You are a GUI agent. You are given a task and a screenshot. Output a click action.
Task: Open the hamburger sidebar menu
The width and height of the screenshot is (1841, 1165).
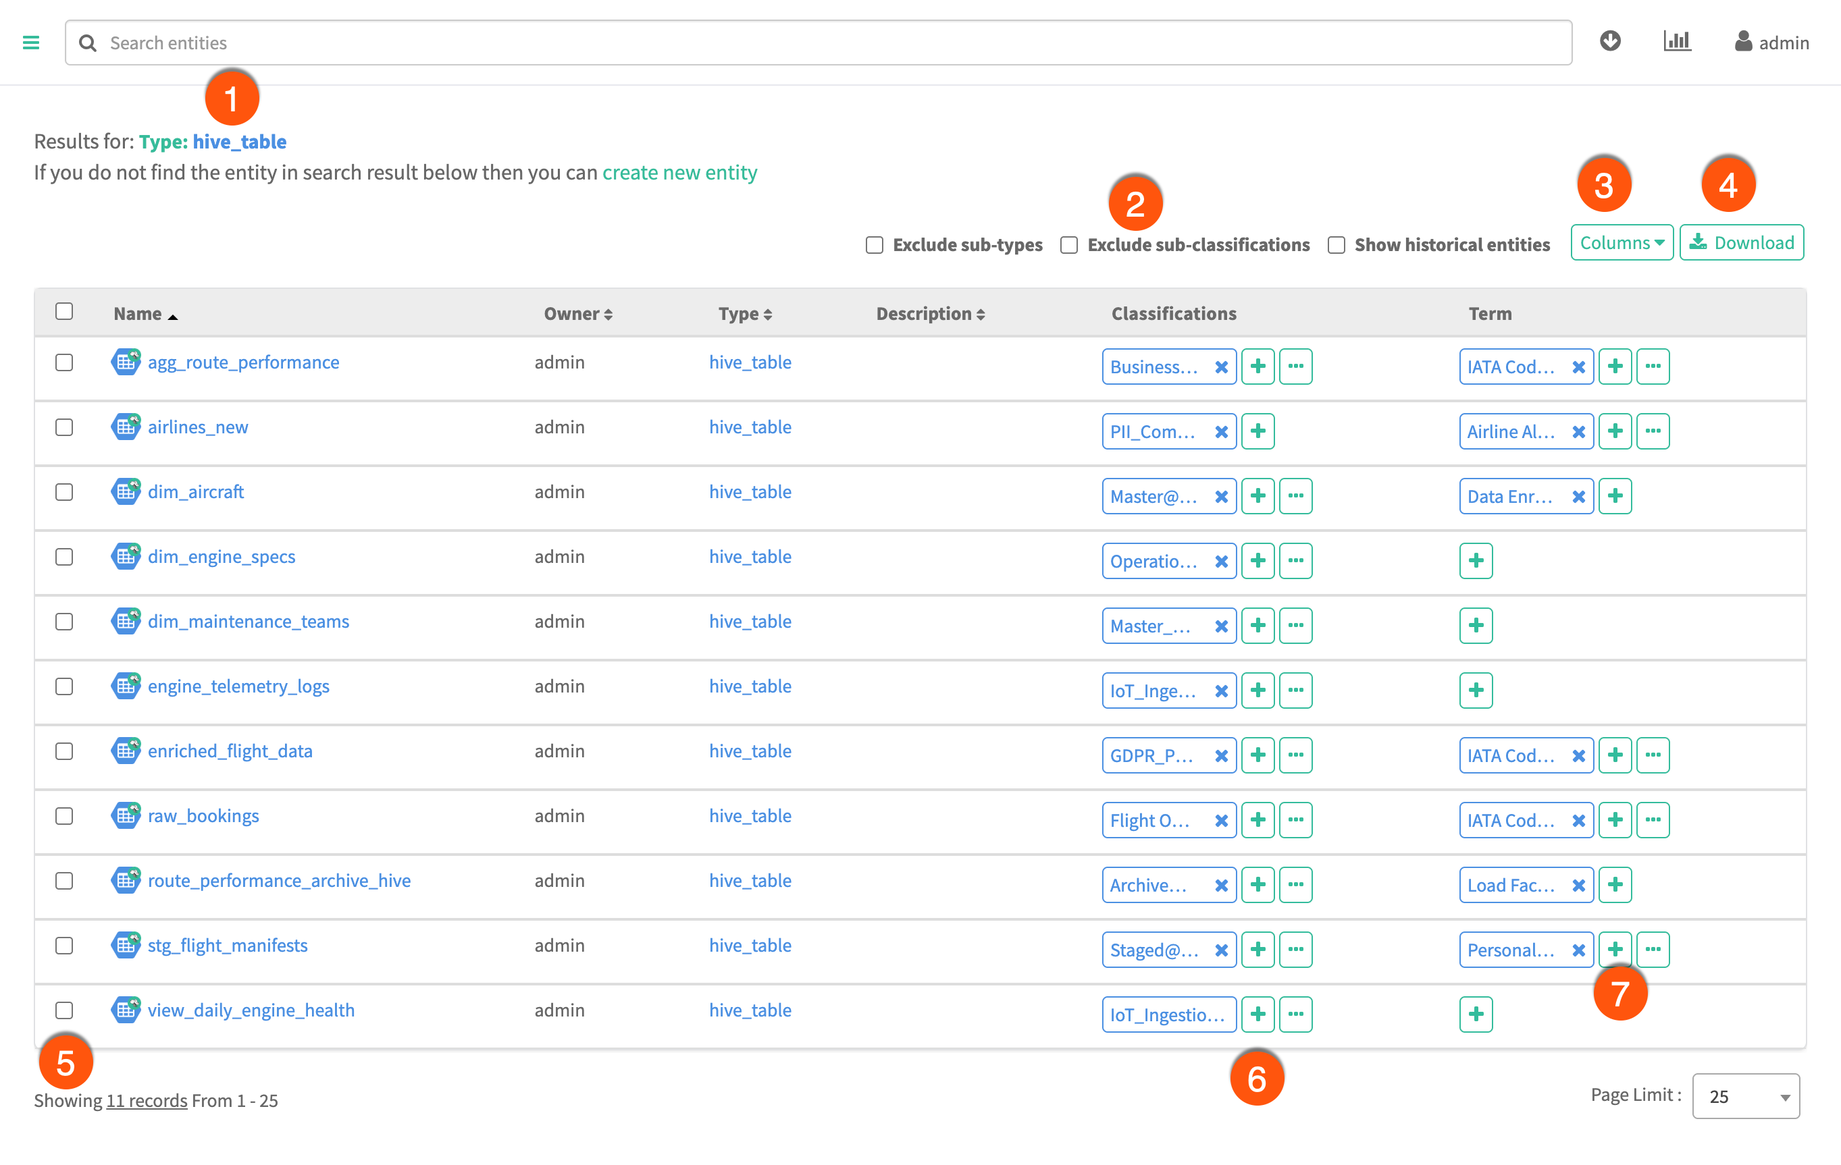tap(30, 43)
